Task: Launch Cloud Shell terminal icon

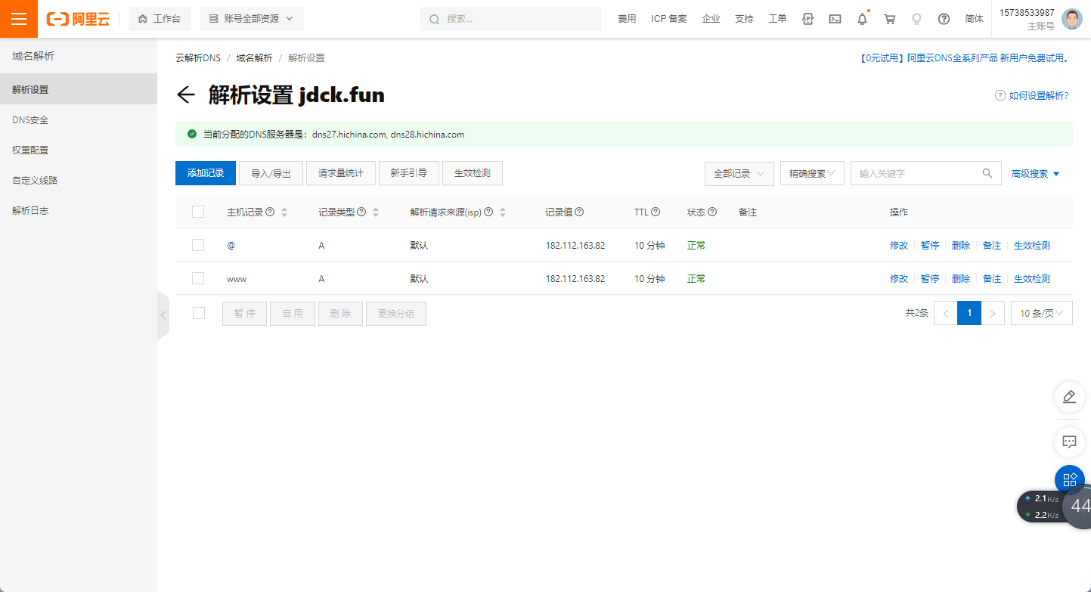Action: point(835,19)
